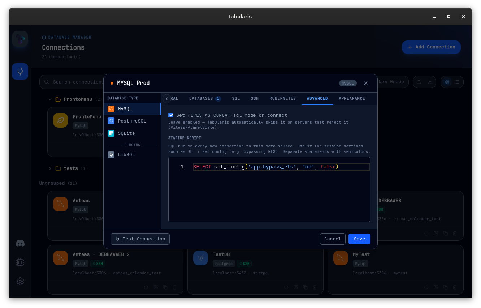Screen dimensions: 481x308
Task: Open the SSH tab
Action: point(255,99)
